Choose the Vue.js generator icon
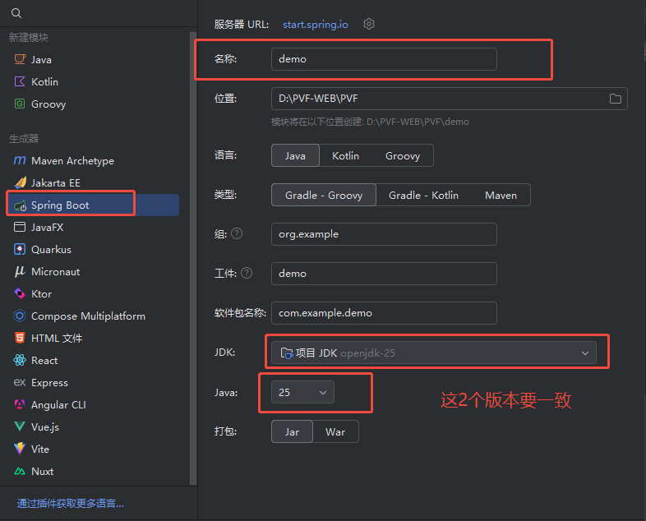This screenshot has width=646, height=521. [20, 426]
